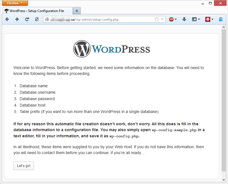The height and width of the screenshot is (184, 228).
Task: Click the 'Database host' list item
Action: click(33, 105)
